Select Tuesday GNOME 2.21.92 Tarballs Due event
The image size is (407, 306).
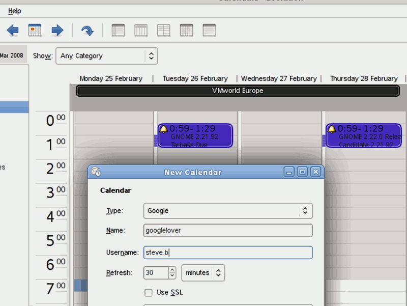coord(195,135)
